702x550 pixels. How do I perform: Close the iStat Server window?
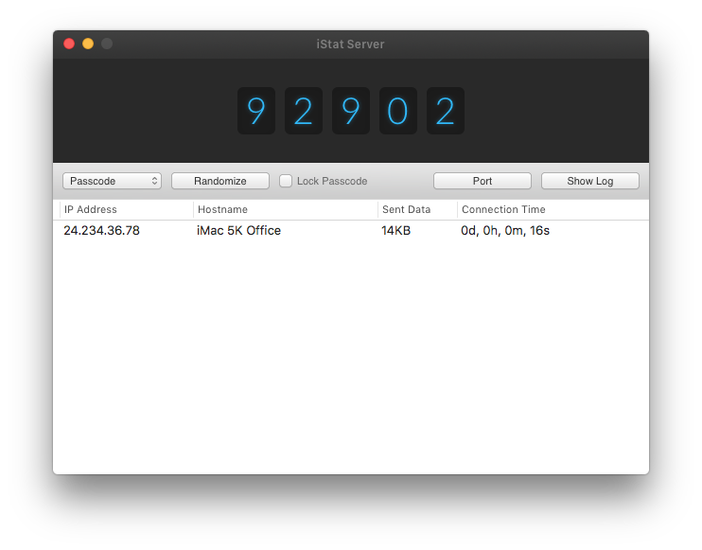tap(69, 44)
